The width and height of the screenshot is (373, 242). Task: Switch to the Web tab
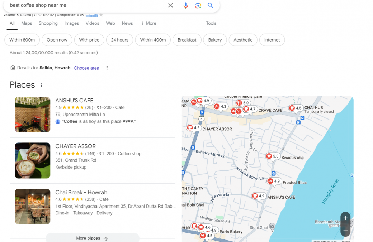tap(110, 23)
